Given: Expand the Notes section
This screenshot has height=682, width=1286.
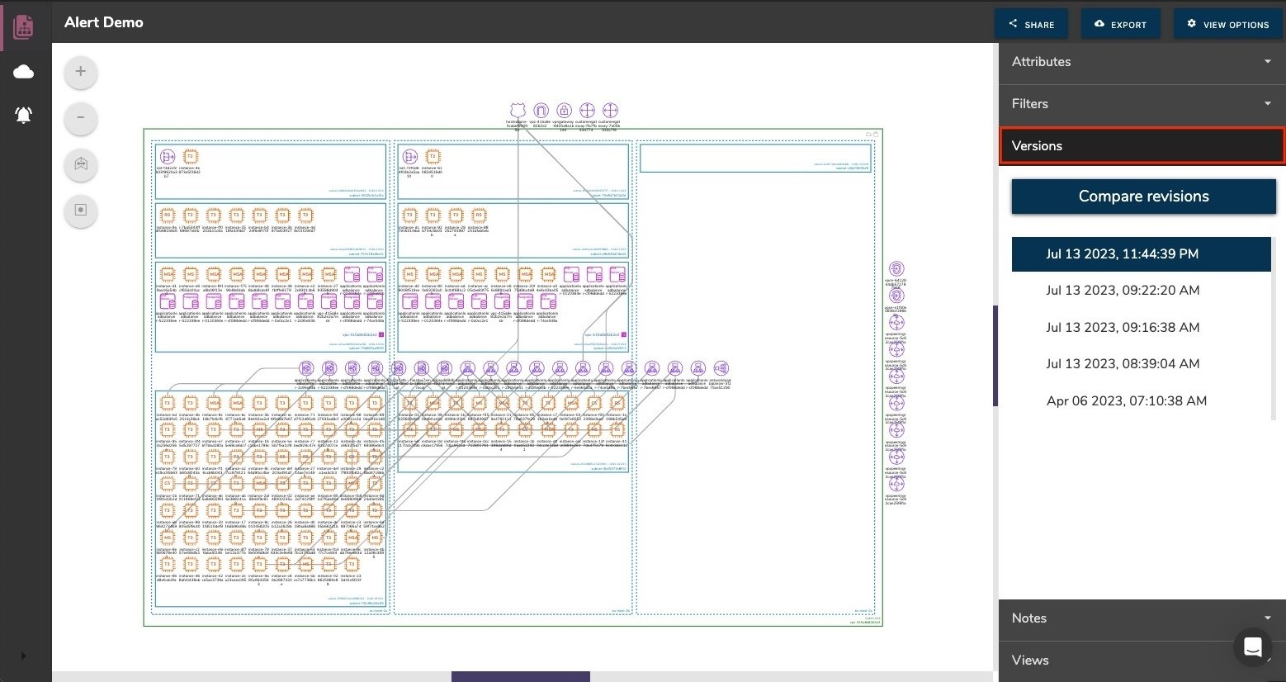Looking at the screenshot, I should pos(1142,618).
